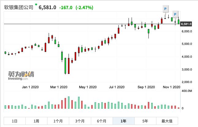Click the 6,581.0 current price label on axis

point(186,24)
